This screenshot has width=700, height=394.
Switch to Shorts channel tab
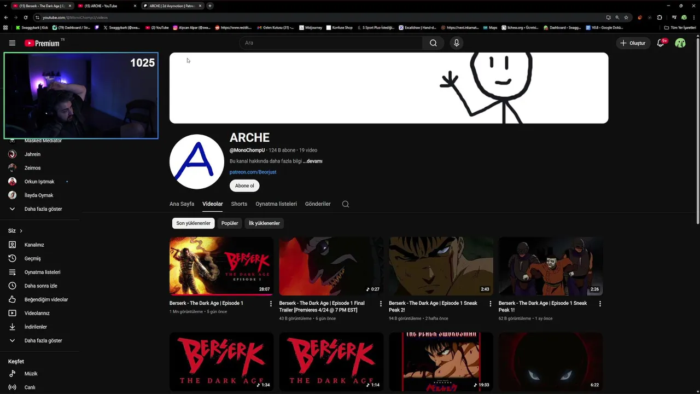coord(239,204)
